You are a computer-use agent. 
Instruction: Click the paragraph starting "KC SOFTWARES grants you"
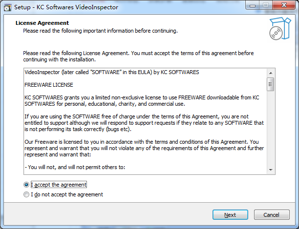pos(141,100)
